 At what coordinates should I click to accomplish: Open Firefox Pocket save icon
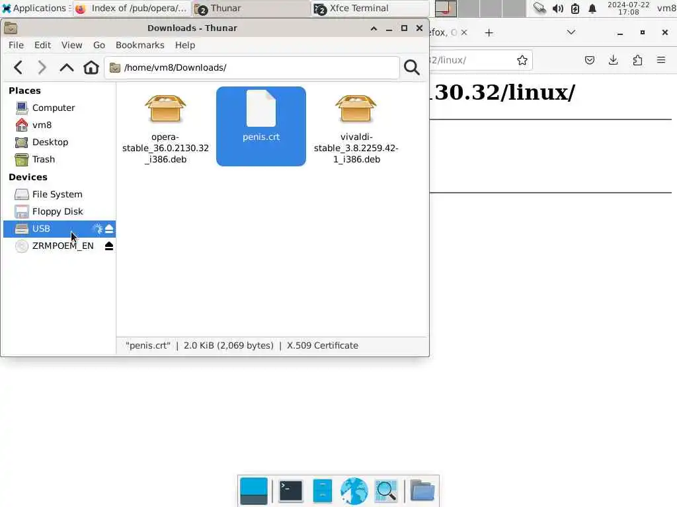[x=589, y=60]
